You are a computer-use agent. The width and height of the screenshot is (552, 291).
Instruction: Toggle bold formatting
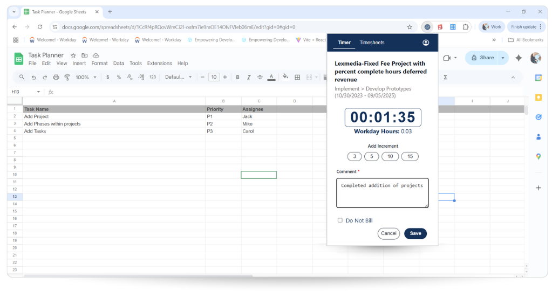tap(237, 77)
